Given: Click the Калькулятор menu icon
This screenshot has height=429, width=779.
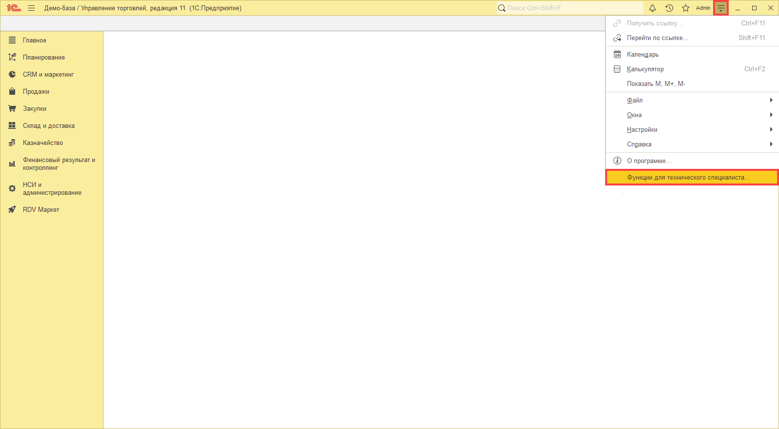Looking at the screenshot, I should [x=617, y=69].
